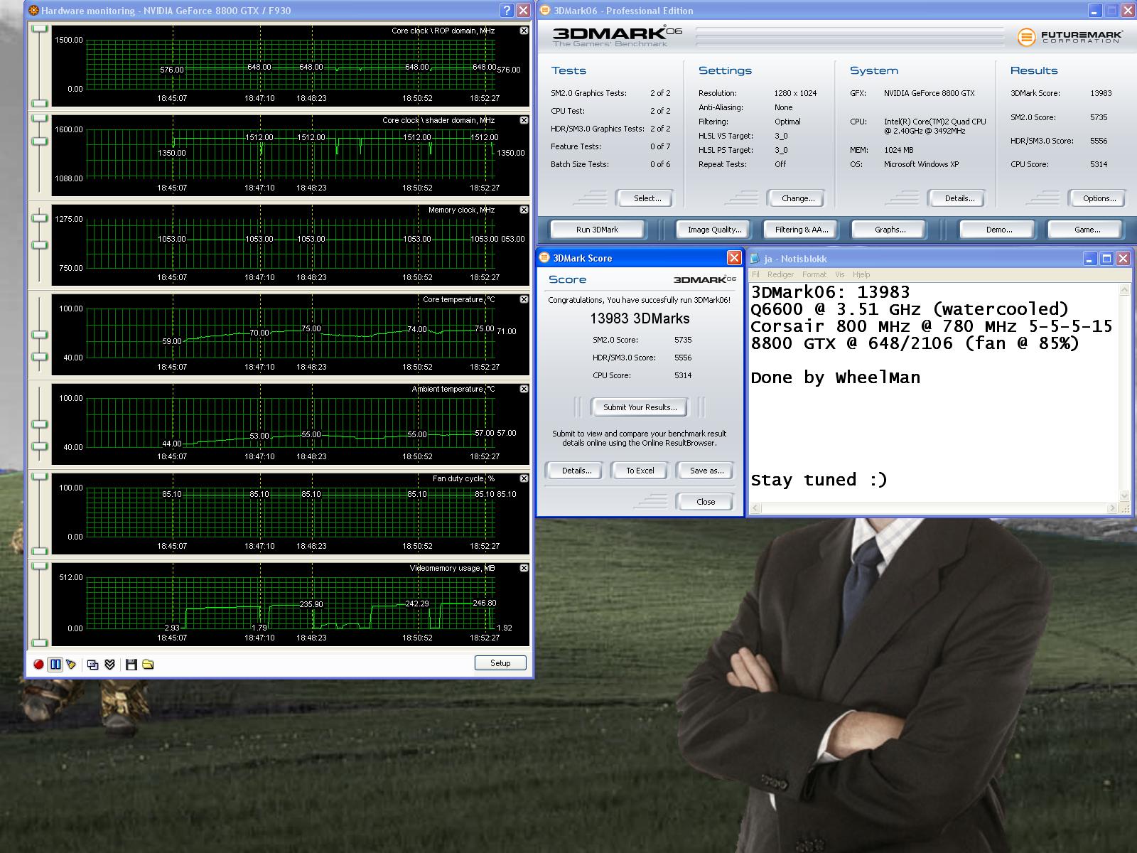Click the upper range handle of Core temperature graph
This screenshot has height=853, width=1137.
39,334
